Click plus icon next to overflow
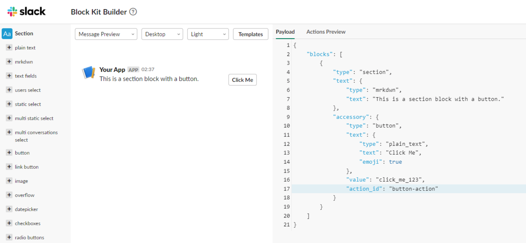This screenshot has width=526, height=243. pyautogui.click(x=9, y=195)
